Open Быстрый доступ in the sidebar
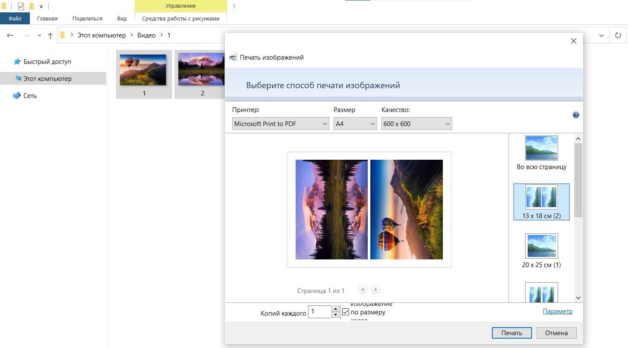628x348 pixels. 47,62
